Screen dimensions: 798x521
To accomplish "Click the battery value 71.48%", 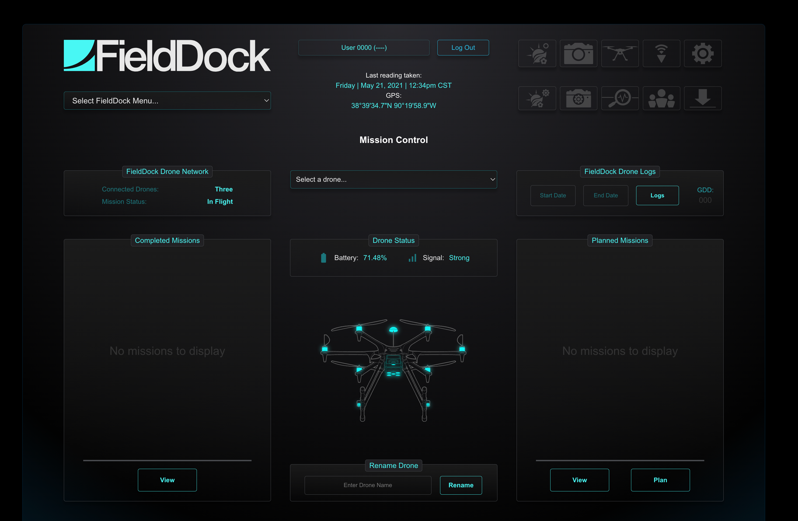I will (x=375, y=258).
